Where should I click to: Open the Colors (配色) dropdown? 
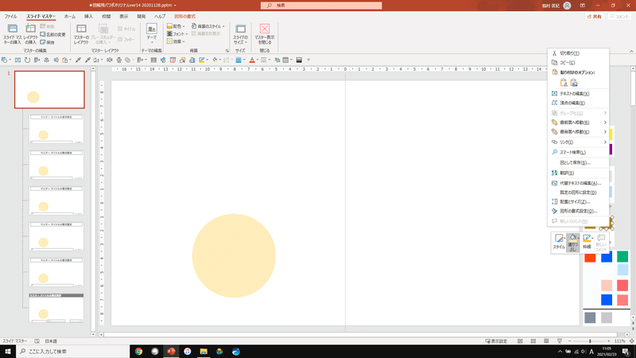(x=176, y=26)
